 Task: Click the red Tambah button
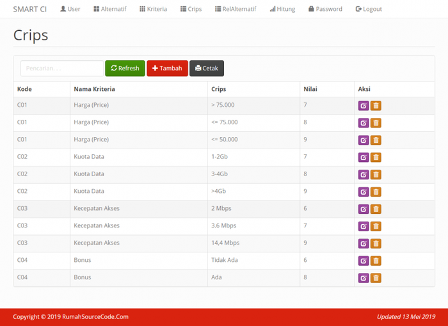point(167,69)
